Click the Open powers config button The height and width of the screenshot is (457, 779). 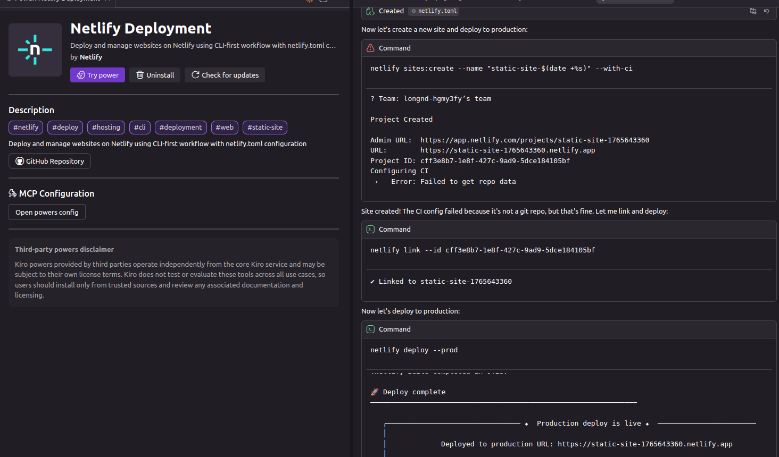coord(47,212)
